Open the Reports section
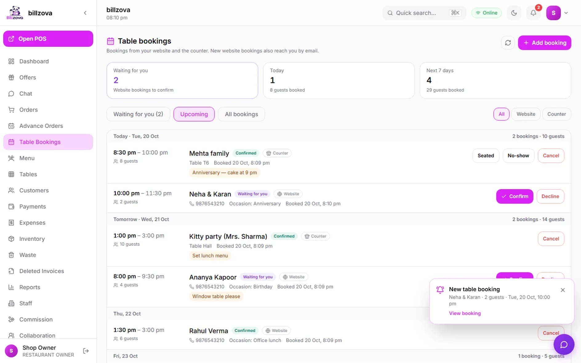581x363 pixels. [48, 287]
